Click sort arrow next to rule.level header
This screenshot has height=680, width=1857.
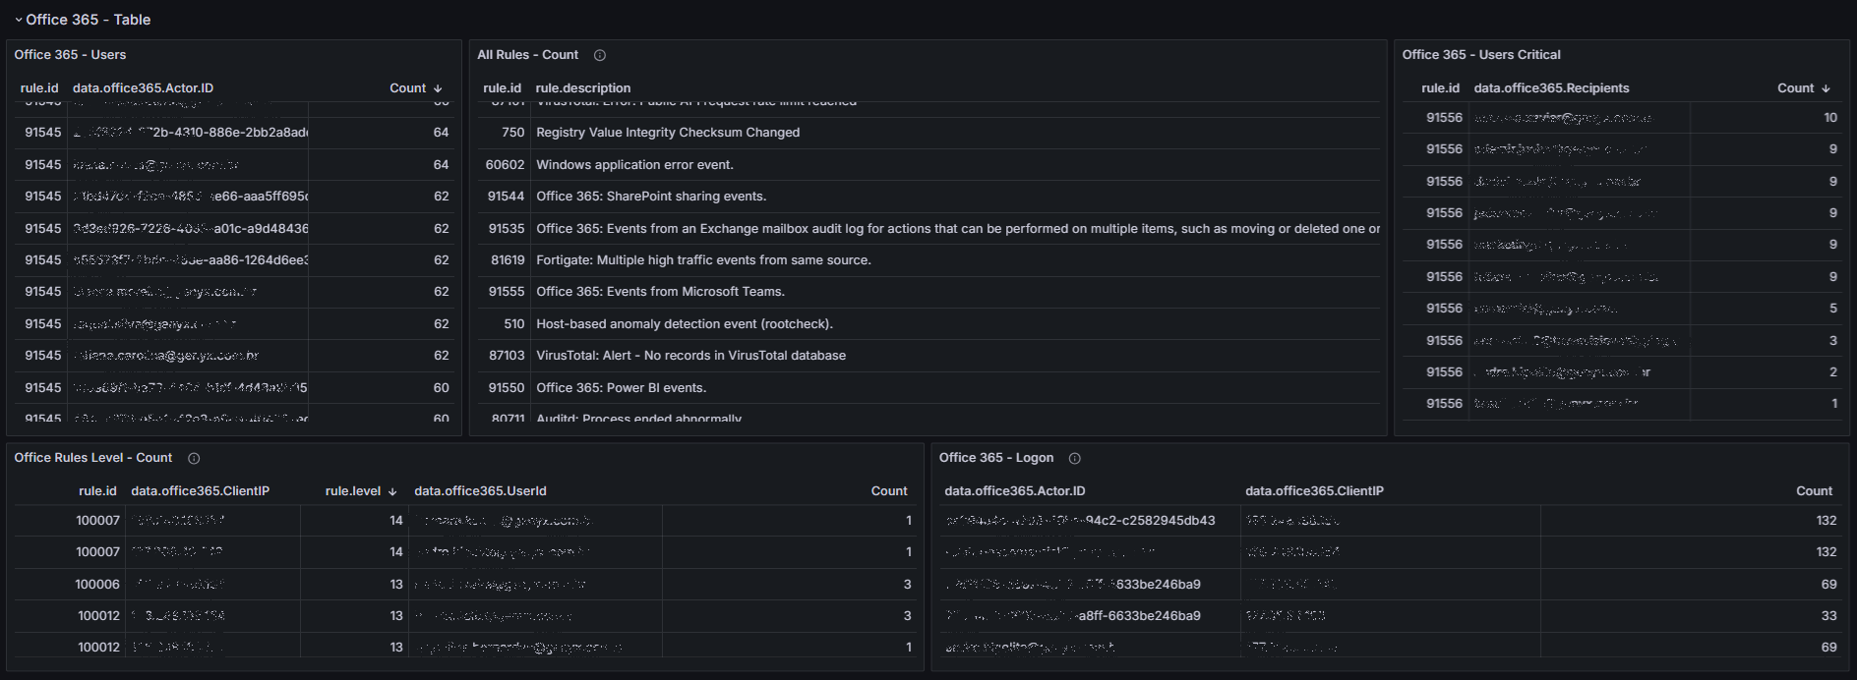pos(392,491)
